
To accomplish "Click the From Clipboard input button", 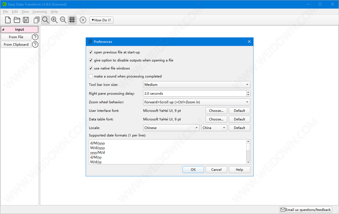I will [x=16, y=45].
